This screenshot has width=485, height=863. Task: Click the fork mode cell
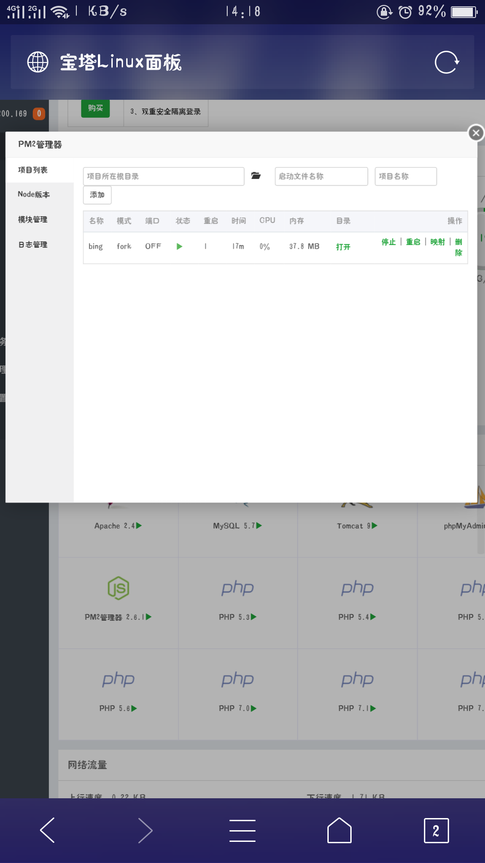click(x=124, y=246)
